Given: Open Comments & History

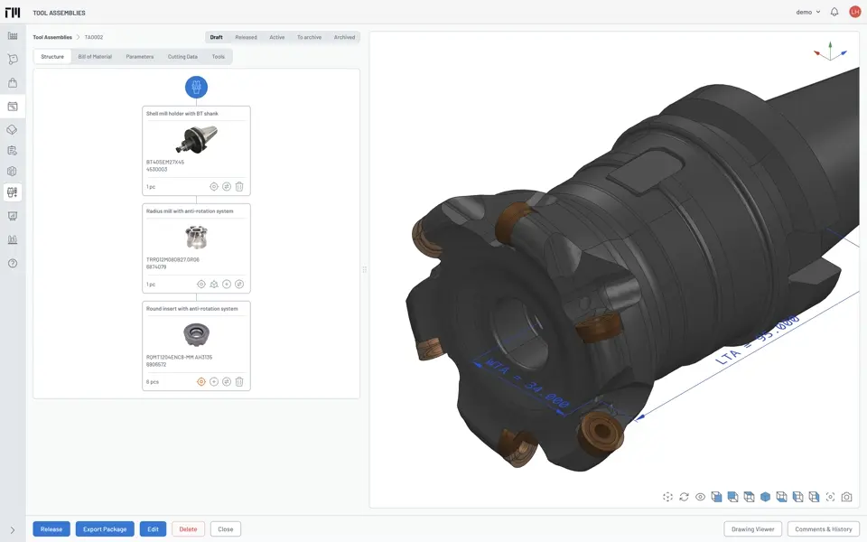Looking at the screenshot, I should pyautogui.click(x=824, y=528).
